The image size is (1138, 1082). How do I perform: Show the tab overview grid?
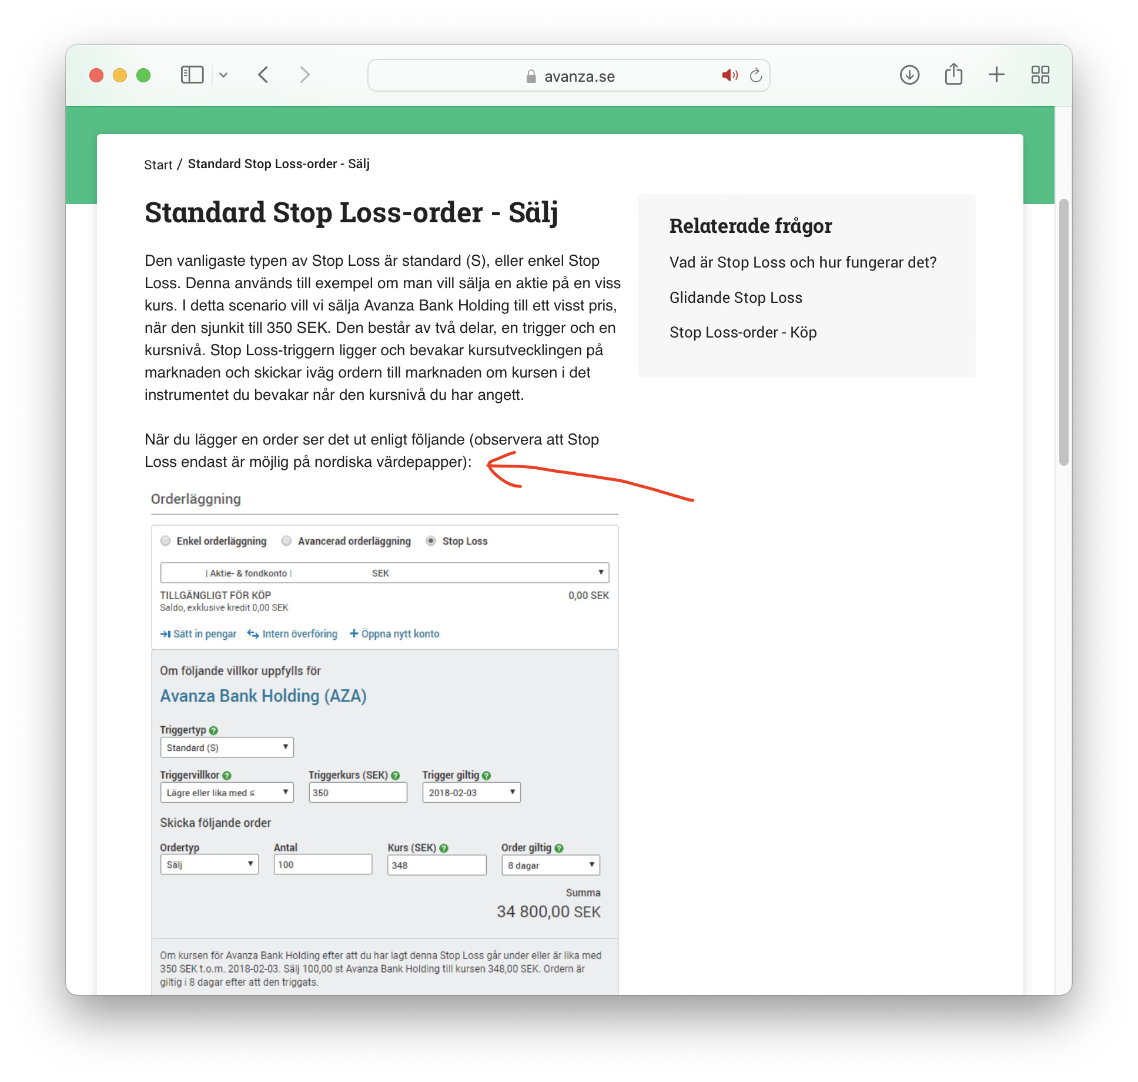click(1040, 75)
